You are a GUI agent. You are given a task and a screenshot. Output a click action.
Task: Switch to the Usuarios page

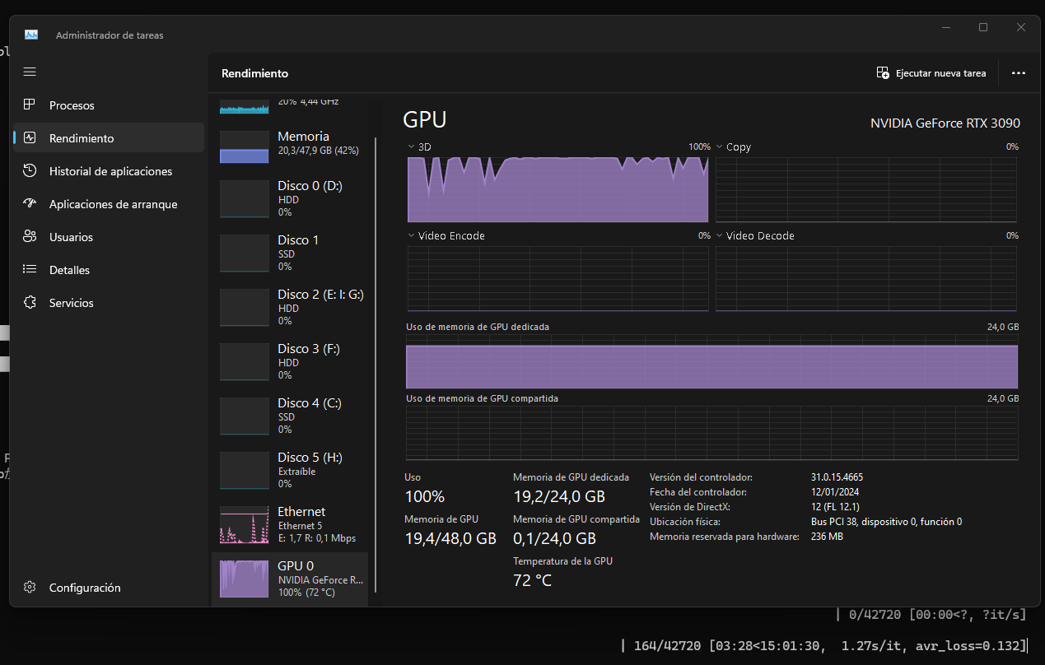click(x=109, y=237)
